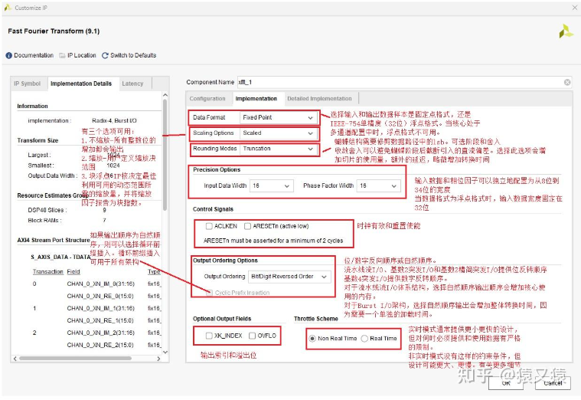This screenshot has width=581, height=400.
Task: Check the OVFLO checkbox
Action: pos(251,336)
